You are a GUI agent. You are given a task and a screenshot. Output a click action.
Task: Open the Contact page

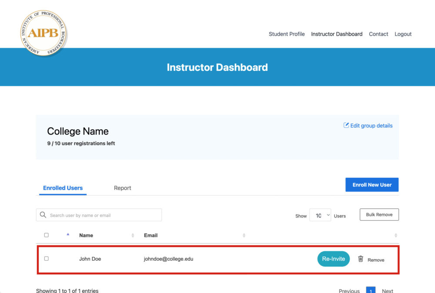[378, 34]
